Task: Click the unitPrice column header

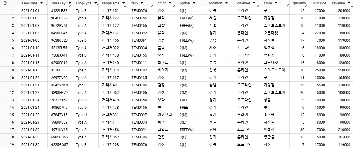Action: coord(318,3)
